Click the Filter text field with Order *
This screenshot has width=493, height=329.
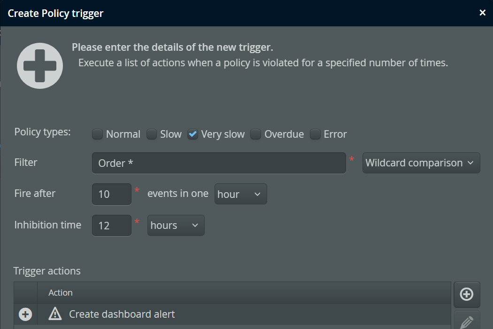[219, 163]
